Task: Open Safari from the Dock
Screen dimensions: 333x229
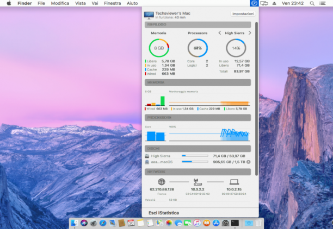Action: [103, 223]
